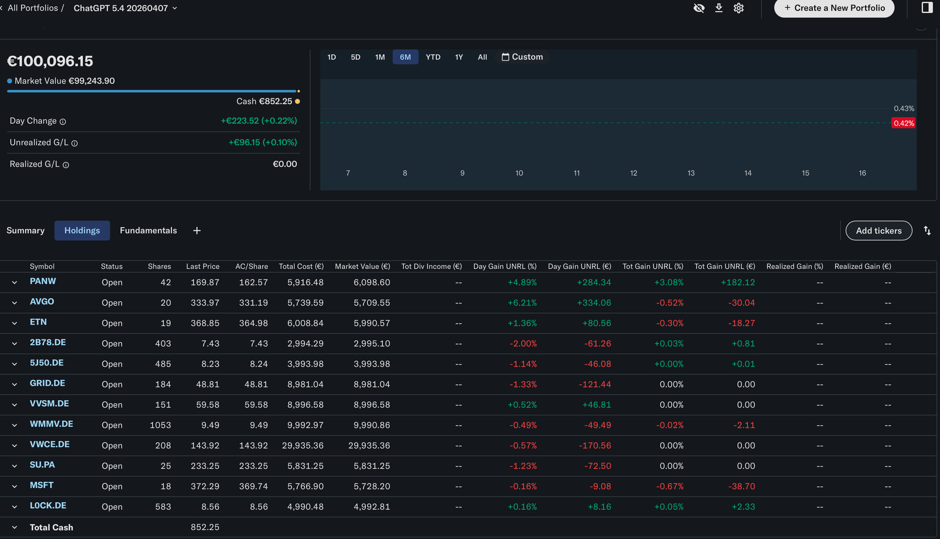Click info icon next to Day Change
This screenshot has width=940, height=539.
[63, 121]
